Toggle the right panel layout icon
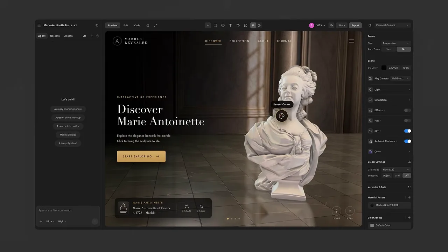448x252 pixels. (370, 25)
